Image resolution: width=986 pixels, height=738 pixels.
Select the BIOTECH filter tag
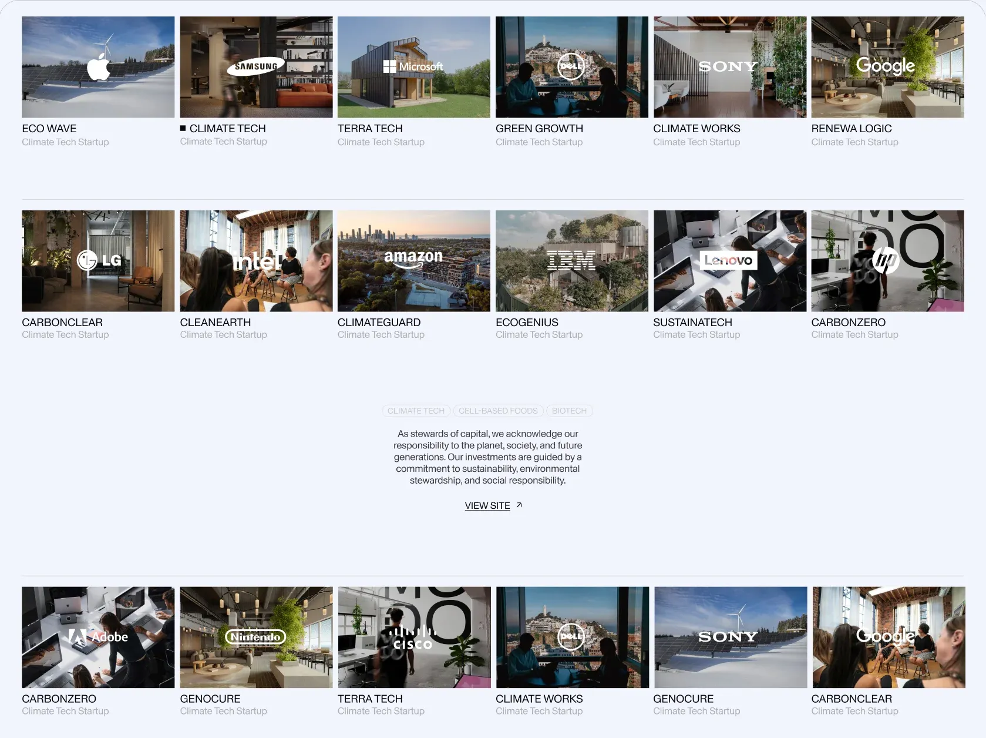(x=569, y=411)
